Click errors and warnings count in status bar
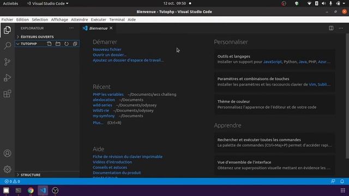 [x=13, y=181]
